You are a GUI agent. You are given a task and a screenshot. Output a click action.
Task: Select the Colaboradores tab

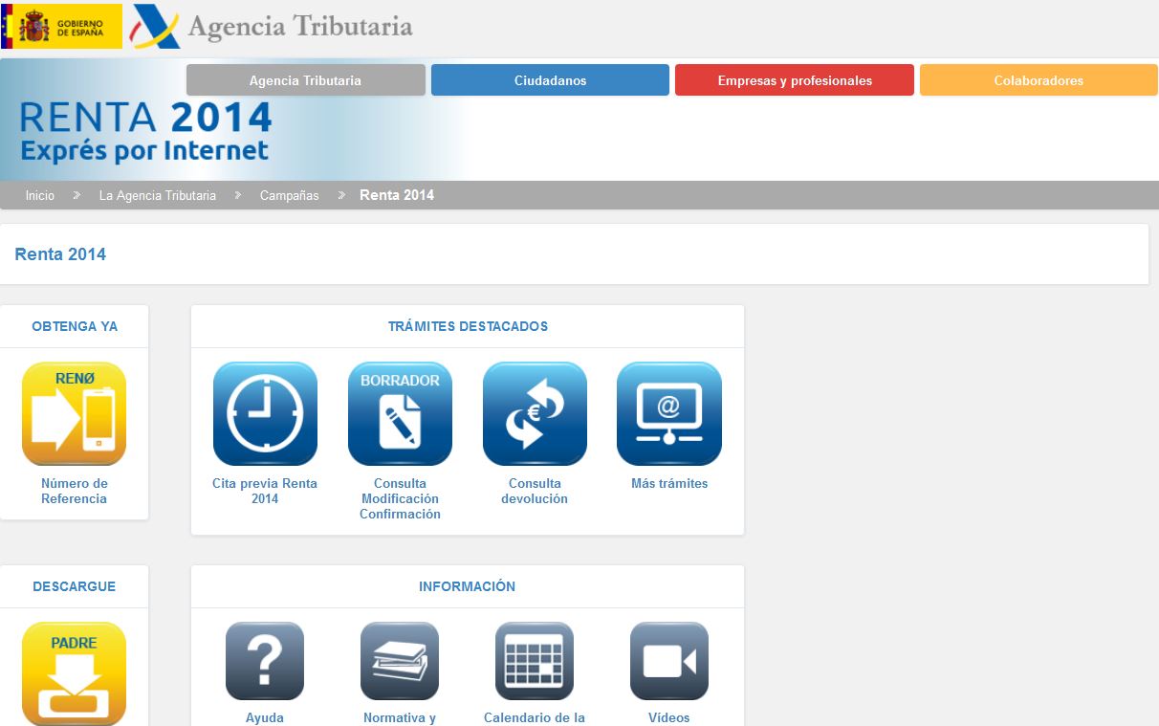pos(1039,80)
